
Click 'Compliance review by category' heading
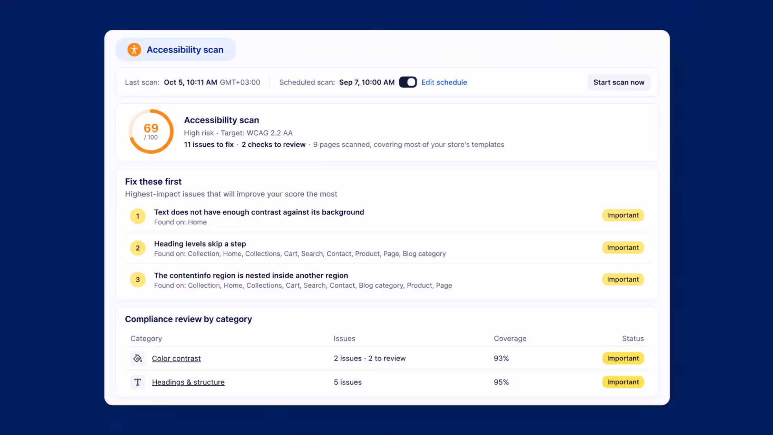pos(188,319)
